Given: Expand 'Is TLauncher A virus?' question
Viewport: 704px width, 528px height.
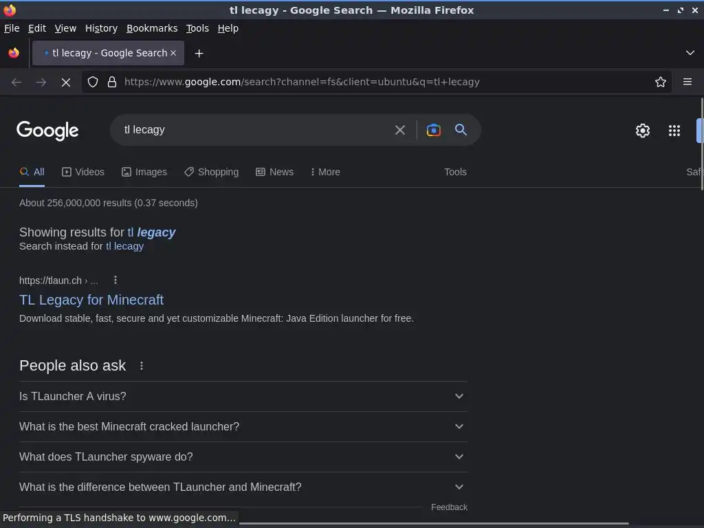Looking at the screenshot, I should tap(243, 397).
